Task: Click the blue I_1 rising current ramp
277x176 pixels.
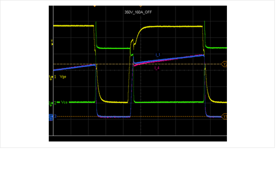Action: coord(73,67)
